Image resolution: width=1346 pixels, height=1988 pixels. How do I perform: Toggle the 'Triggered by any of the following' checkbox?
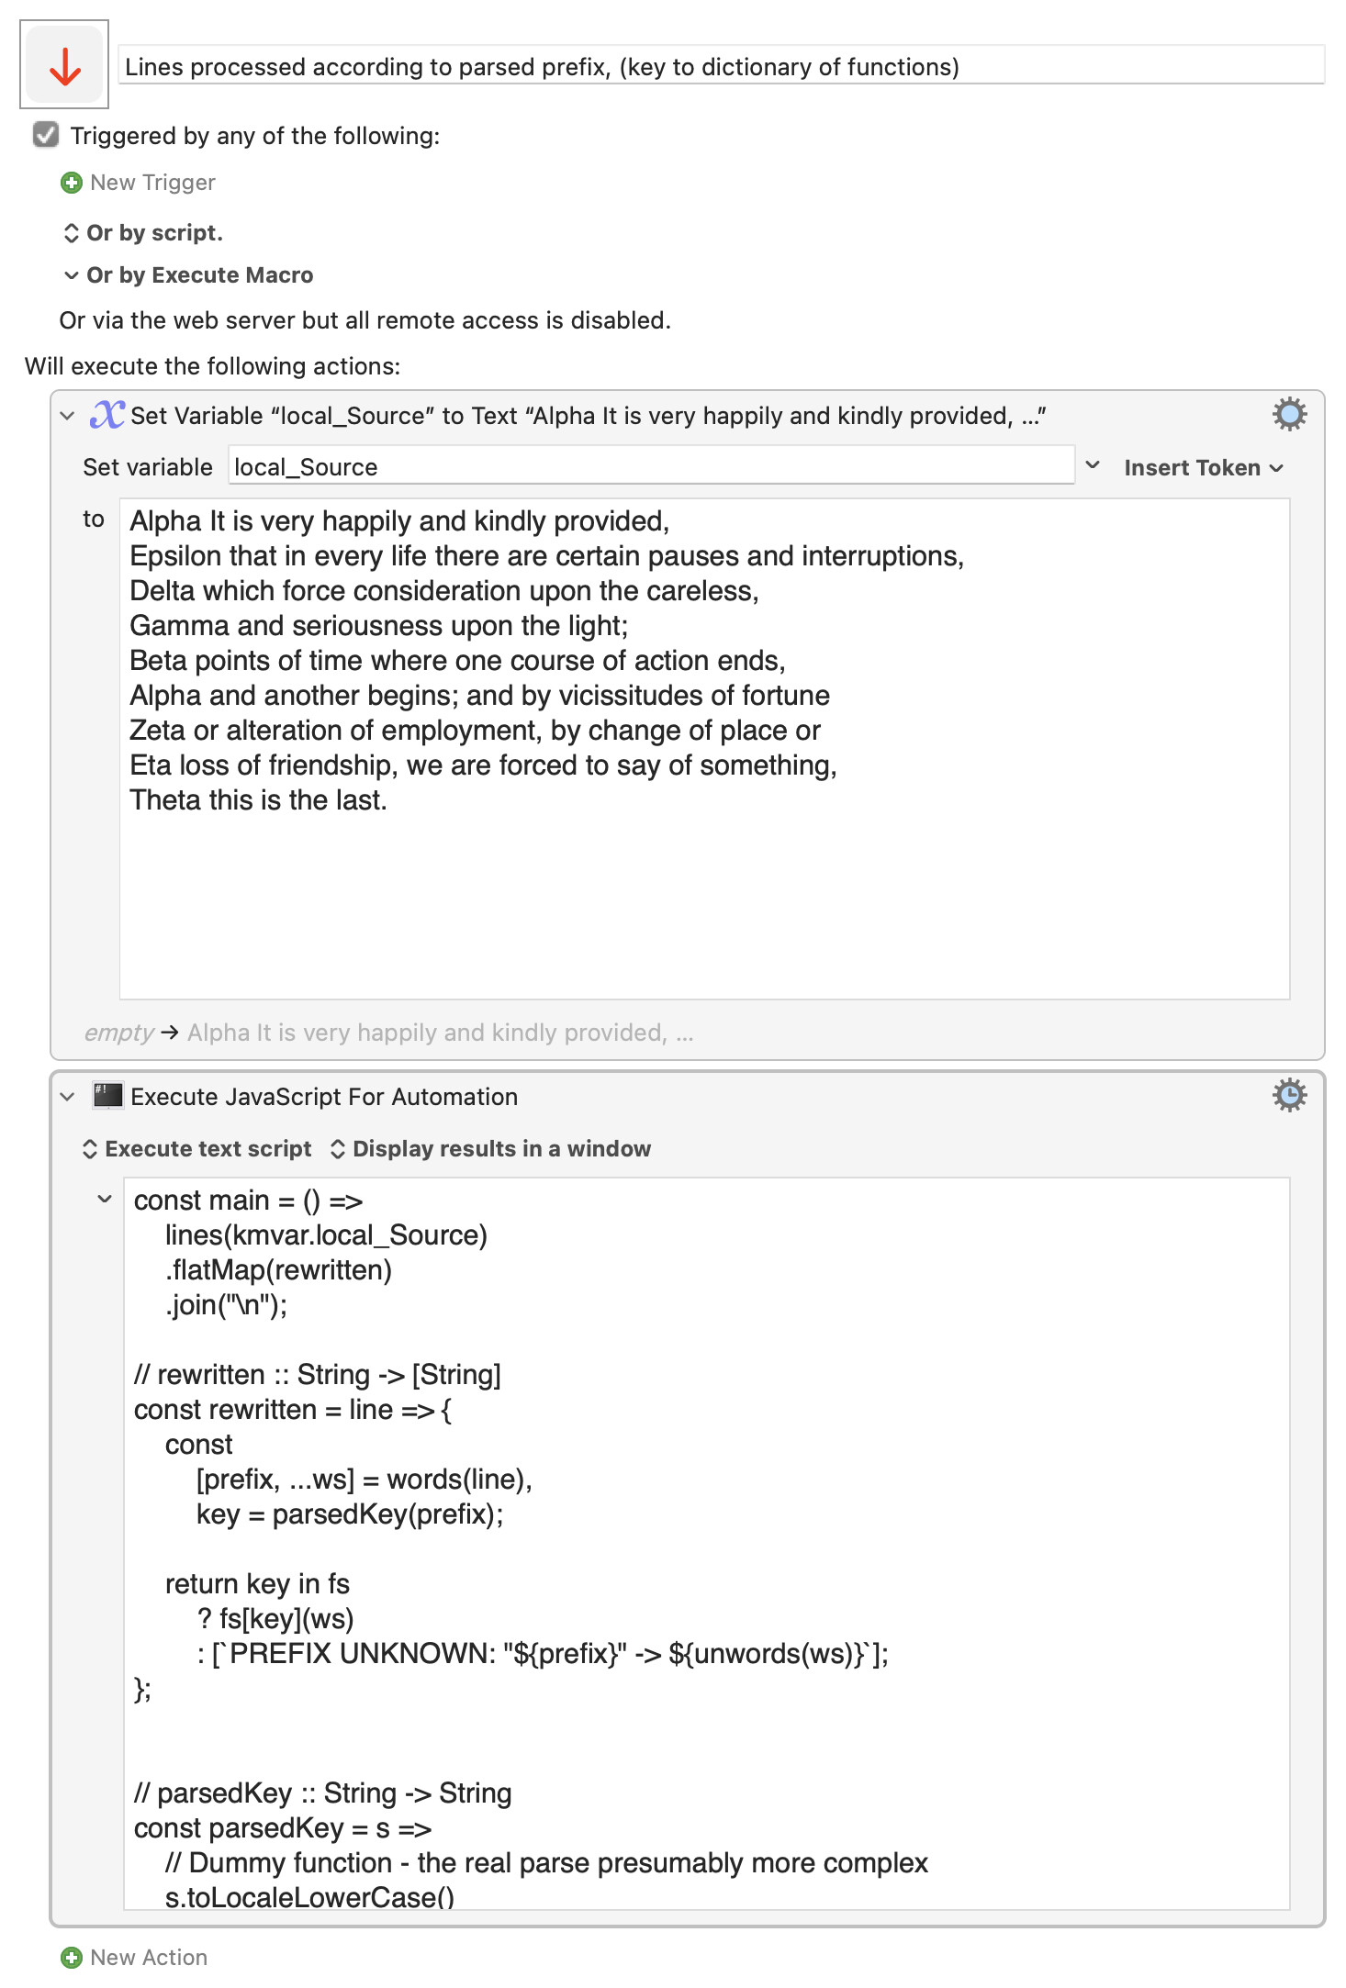point(46,135)
